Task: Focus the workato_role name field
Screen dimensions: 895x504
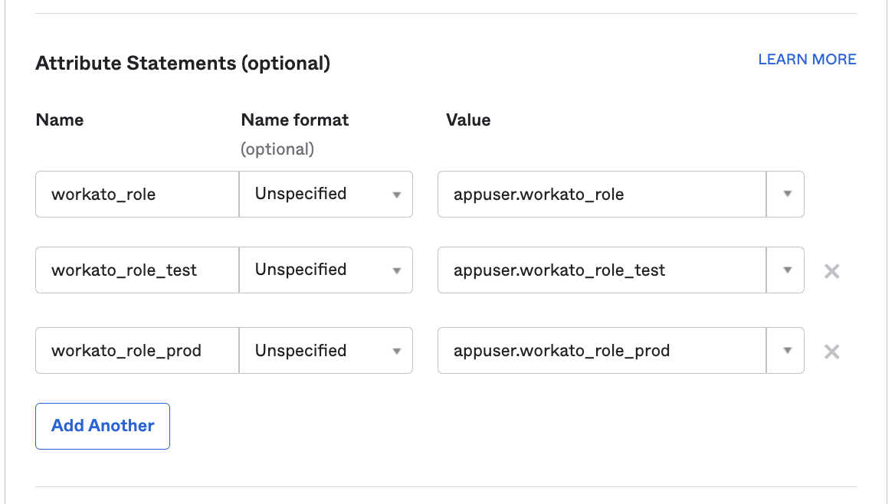Action: pos(137,195)
